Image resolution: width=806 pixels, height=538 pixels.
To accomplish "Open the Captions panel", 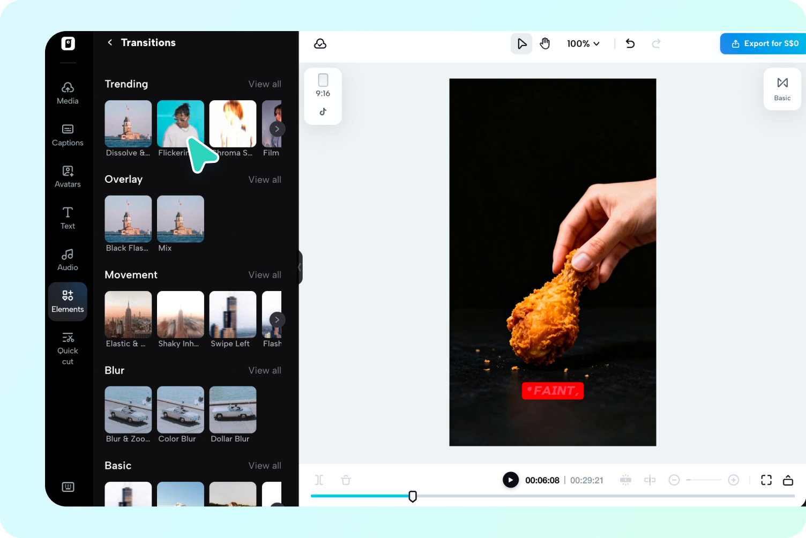I will [68, 135].
